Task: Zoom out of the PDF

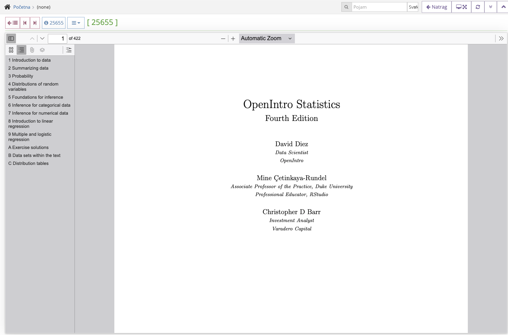Action: pyautogui.click(x=223, y=38)
